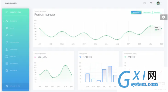Click the Performance heading text
The image size is (168, 92).
tap(44, 14)
